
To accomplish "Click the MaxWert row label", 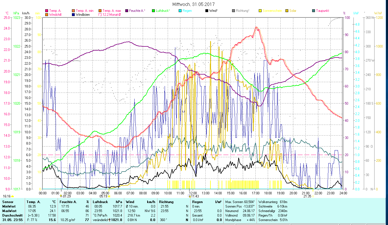I will 10,211.
